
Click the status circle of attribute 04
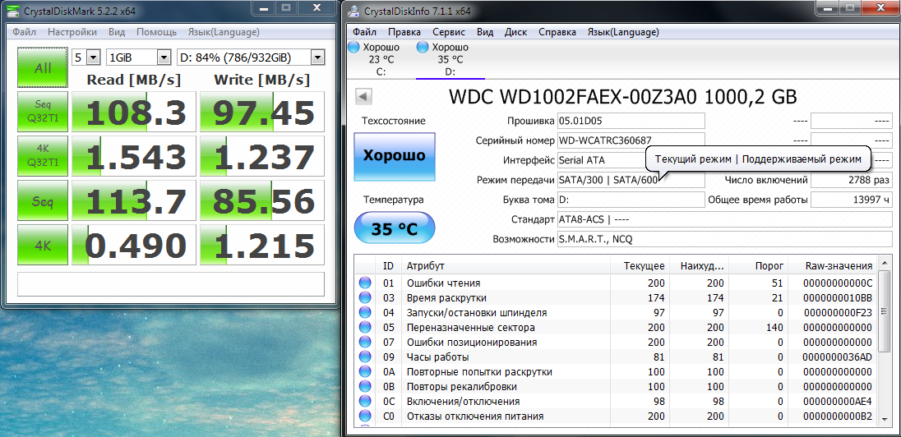coord(365,313)
